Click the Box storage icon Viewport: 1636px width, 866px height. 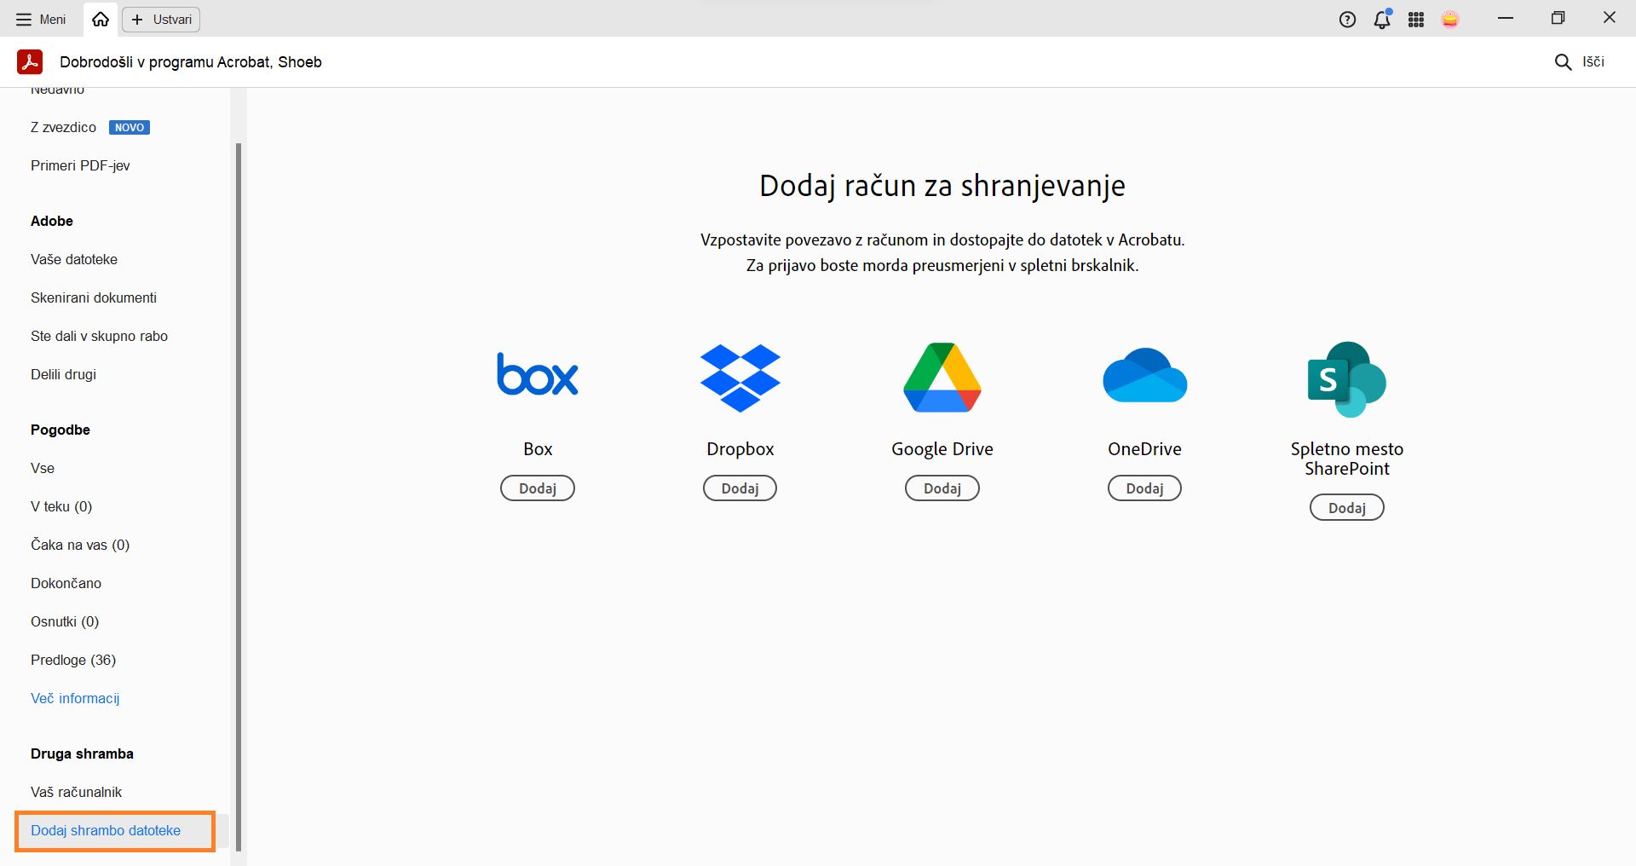537,375
